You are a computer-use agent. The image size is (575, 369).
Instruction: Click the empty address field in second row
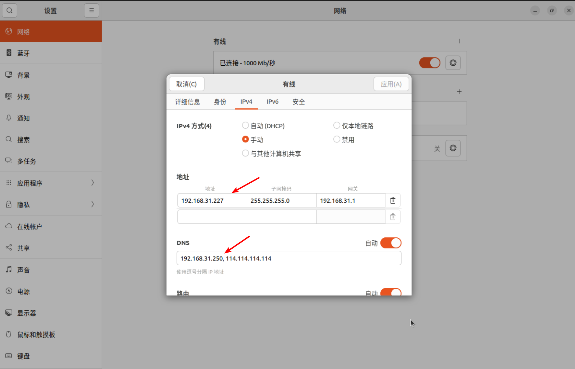[x=212, y=217]
